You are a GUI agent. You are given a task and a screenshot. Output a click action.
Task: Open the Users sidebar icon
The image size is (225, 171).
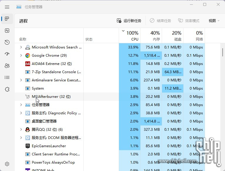pos(7,66)
